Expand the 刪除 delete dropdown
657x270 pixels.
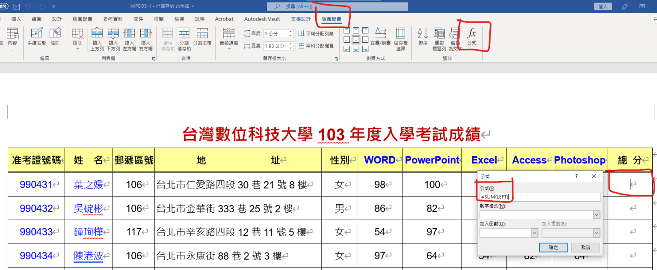pos(77,49)
